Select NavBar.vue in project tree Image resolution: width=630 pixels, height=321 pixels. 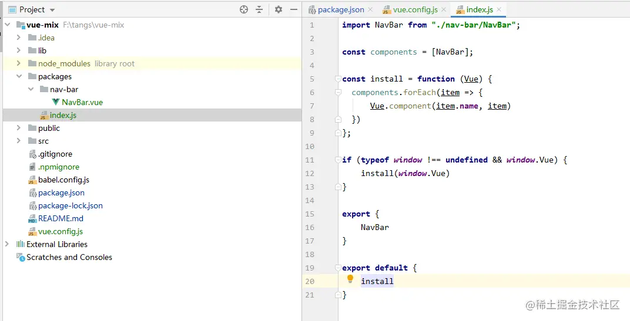coord(82,102)
